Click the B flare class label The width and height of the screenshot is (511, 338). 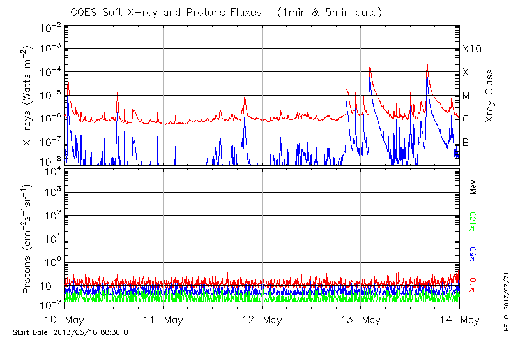pos(466,142)
